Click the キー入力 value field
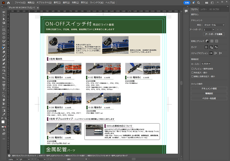Image resolution: width=230 pixels, height=161 pixels. tap(206, 64)
